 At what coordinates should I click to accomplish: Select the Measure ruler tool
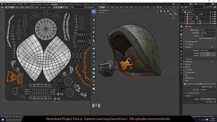[x=94, y=40]
